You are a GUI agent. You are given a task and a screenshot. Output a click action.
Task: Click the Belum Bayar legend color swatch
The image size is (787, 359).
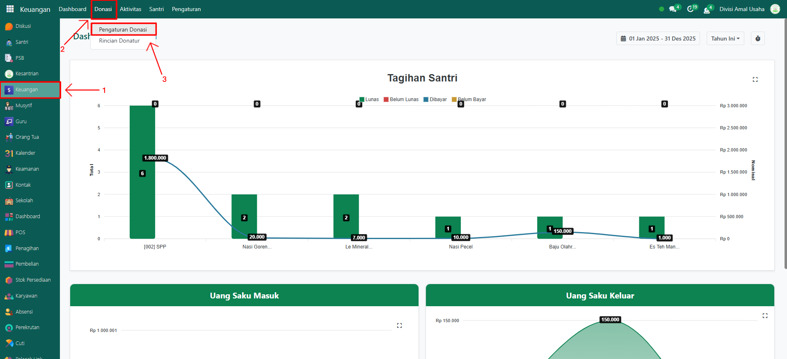(454, 99)
